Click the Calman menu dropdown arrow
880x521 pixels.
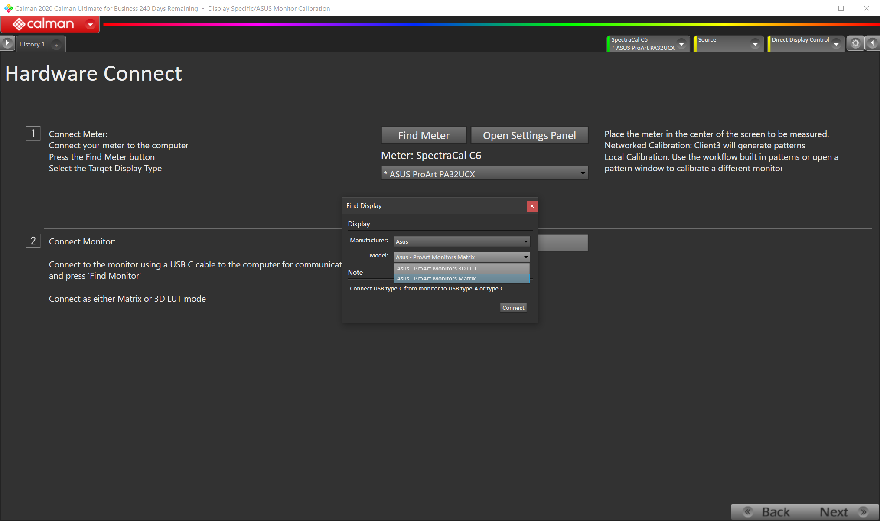coord(90,24)
